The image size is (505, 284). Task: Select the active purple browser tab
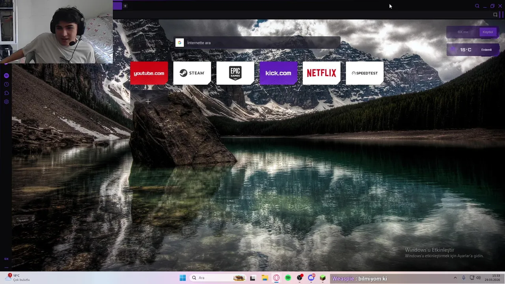tap(117, 6)
